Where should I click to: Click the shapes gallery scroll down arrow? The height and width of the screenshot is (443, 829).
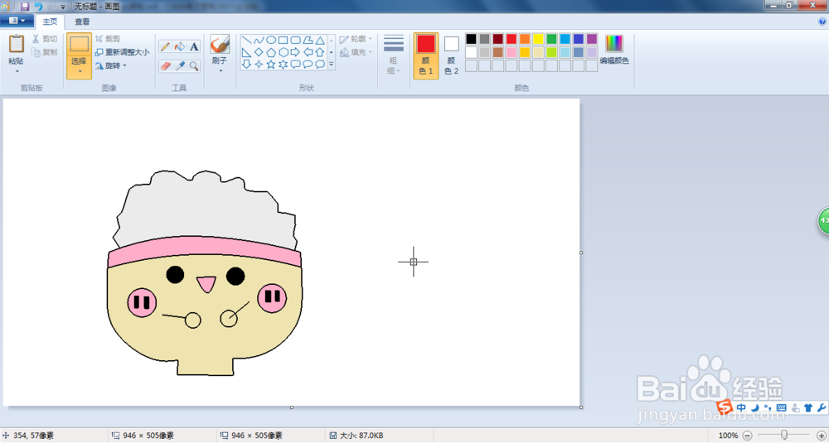[332, 52]
